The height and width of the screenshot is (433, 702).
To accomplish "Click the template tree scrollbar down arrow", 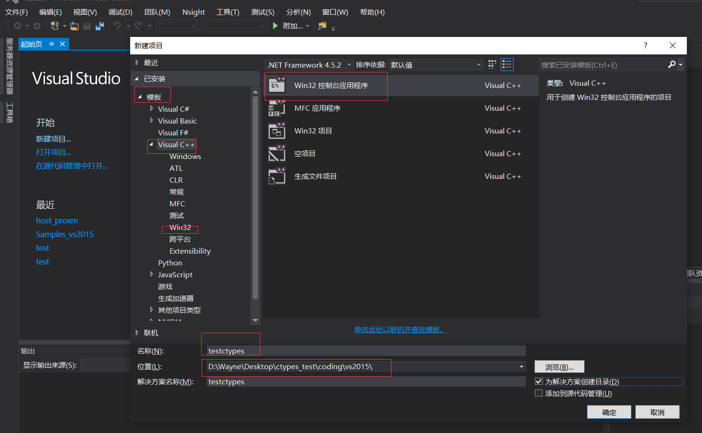I will [x=256, y=320].
